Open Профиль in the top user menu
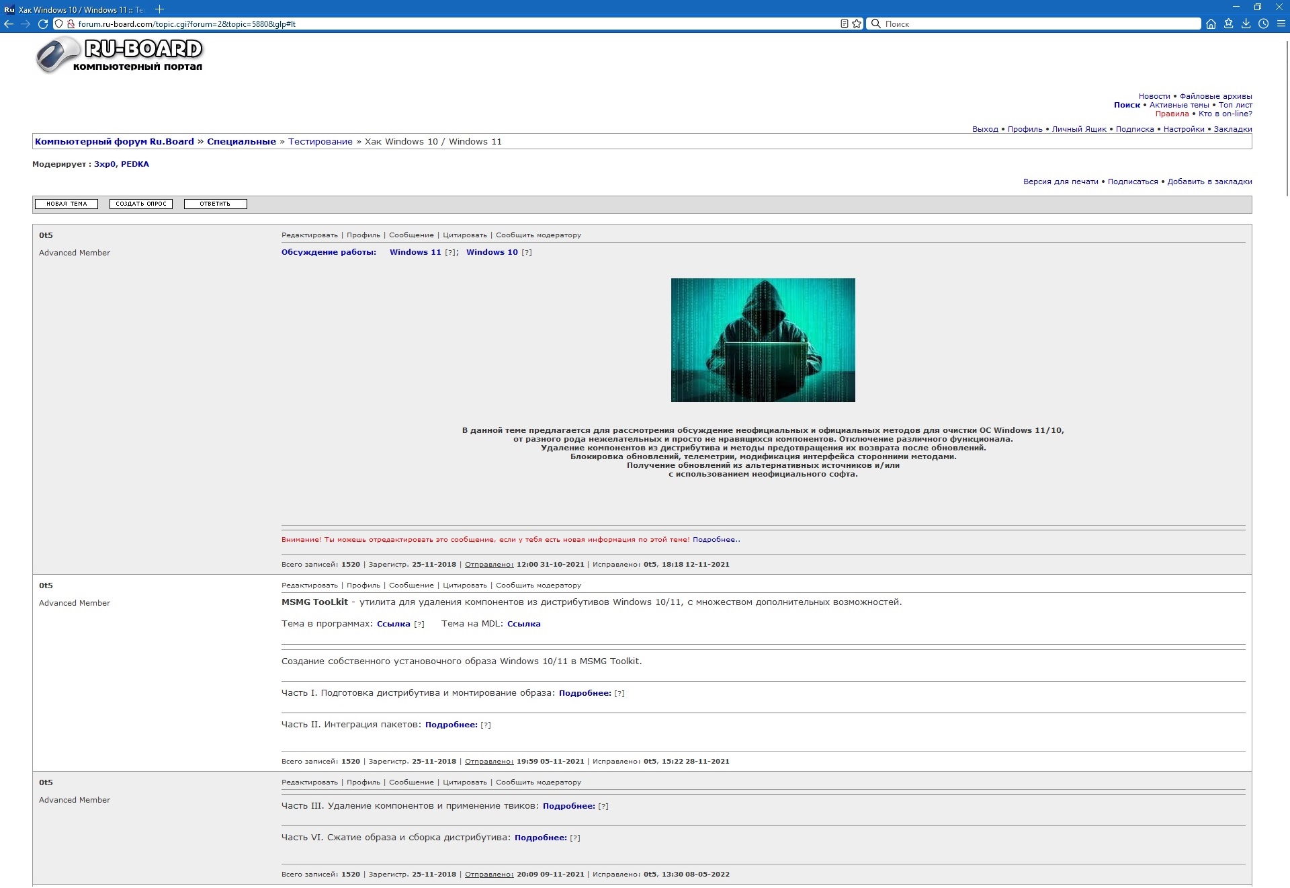The image size is (1290, 888). click(x=1025, y=129)
